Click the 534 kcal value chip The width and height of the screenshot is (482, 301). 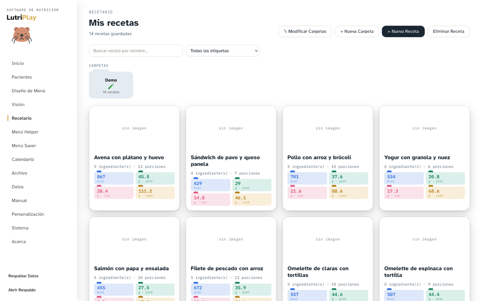tap(404, 178)
